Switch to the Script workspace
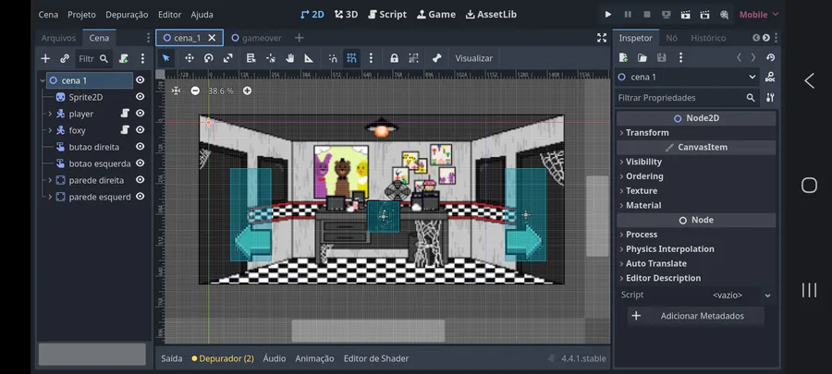 coord(387,15)
